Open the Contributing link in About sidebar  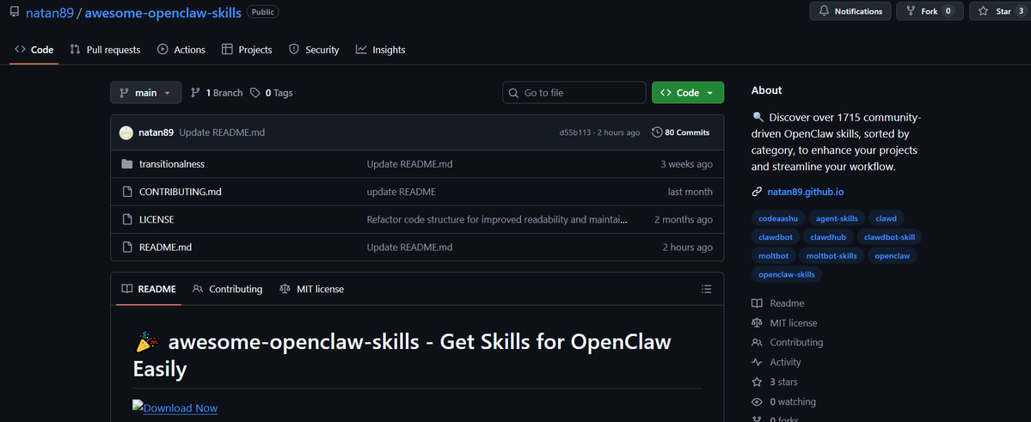coord(787,342)
